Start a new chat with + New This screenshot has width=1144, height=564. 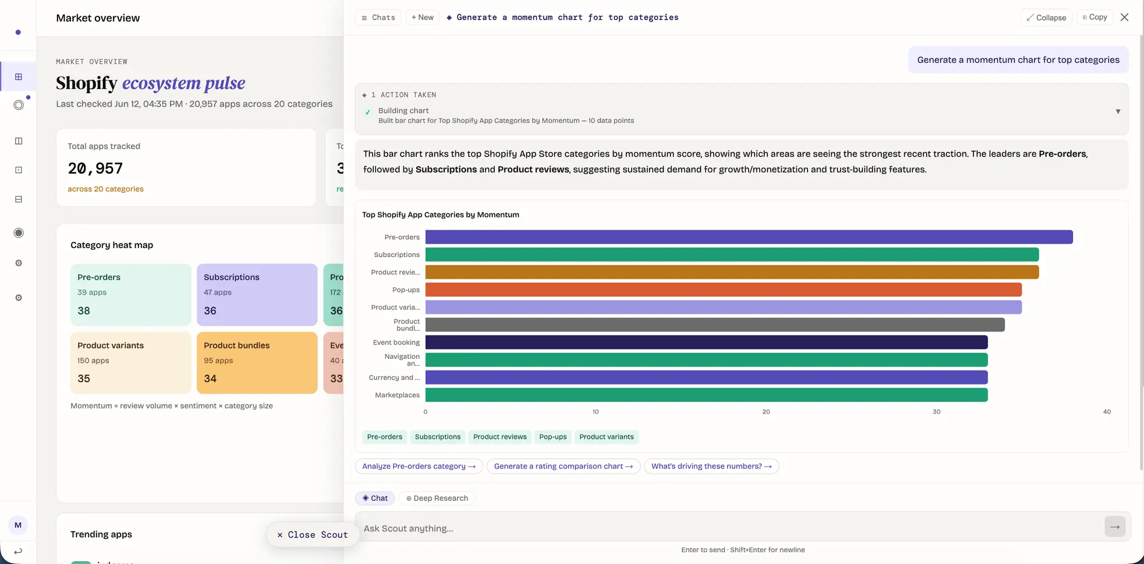pyautogui.click(x=422, y=17)
